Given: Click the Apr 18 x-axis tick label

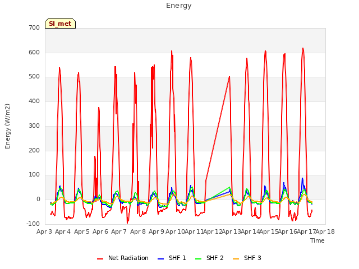Looking at the screenshot, I should [325, 231].
